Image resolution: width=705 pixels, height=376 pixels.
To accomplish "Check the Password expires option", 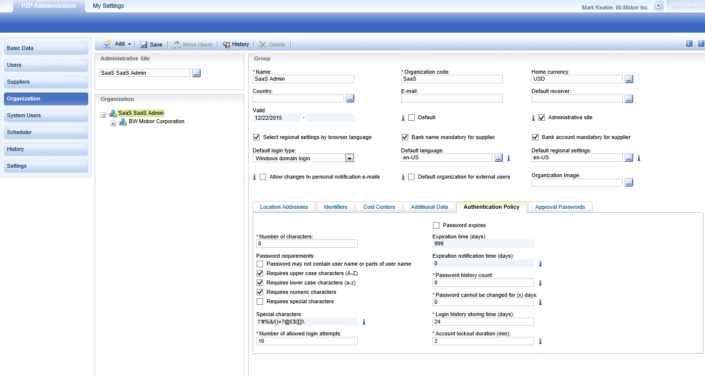I will coord(436,225).
